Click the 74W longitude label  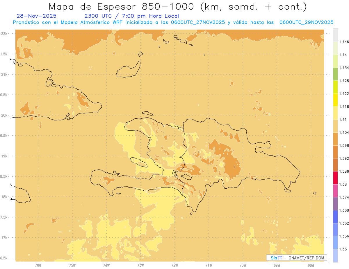106,265
